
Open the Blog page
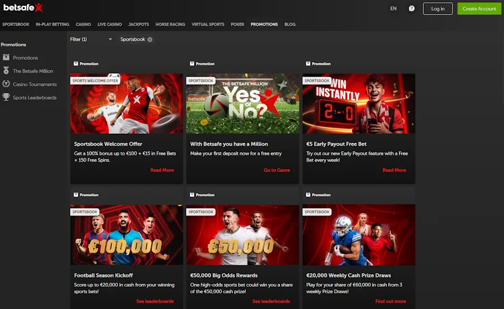coord(290,25)
